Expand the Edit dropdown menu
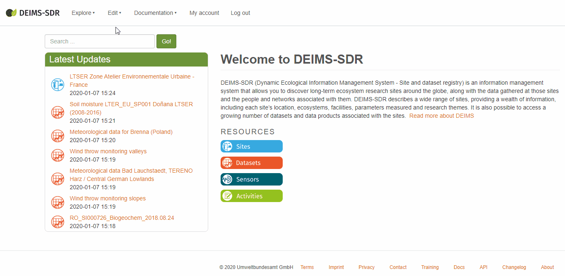 114,13
